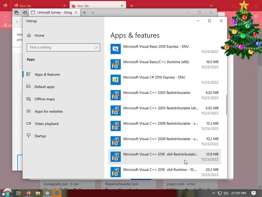Open Firefox from the taskbar
Viewport: 262px width, 197px height.
tap(28, 193)
